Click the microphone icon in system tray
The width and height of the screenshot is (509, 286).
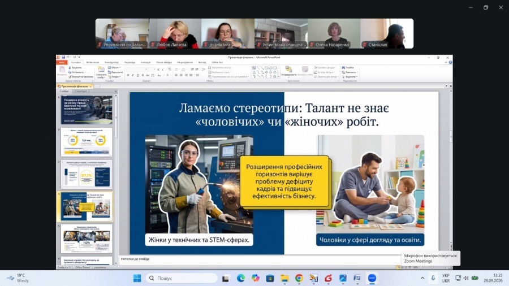pos(433,278)
